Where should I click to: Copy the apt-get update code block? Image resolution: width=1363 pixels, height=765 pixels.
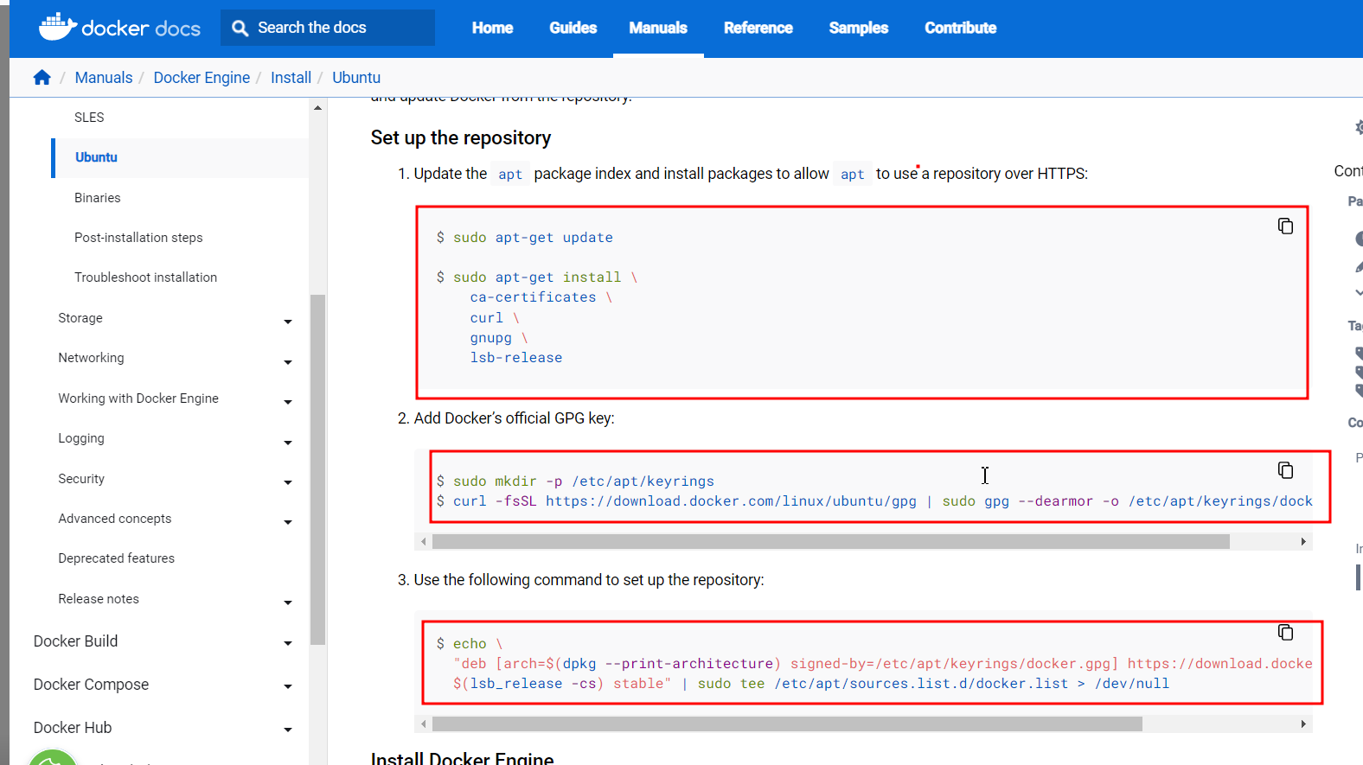point(1285,226)
